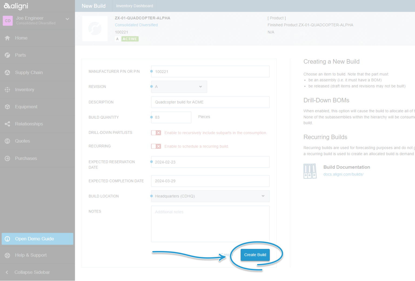Image resolution: width=415 pixels, height=281 pixels.
Task: Select the Home icon in the sidebar
Action: pyautogui.click(x=8, y=38)
